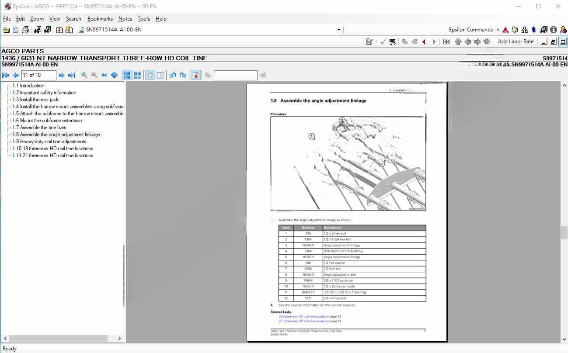Click the page number input field
This screenshot has width=568, height=353.
(x=38, y=75)
